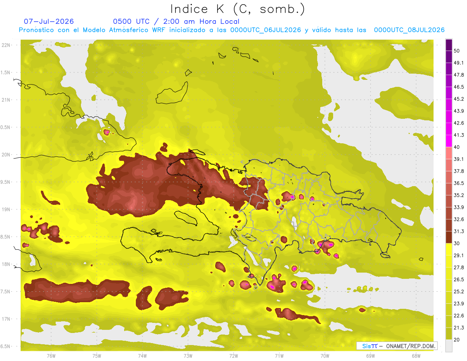This screenshot has width=467, height=361.
Task: Click the legend value "45.2"
Action: [459, 99]
